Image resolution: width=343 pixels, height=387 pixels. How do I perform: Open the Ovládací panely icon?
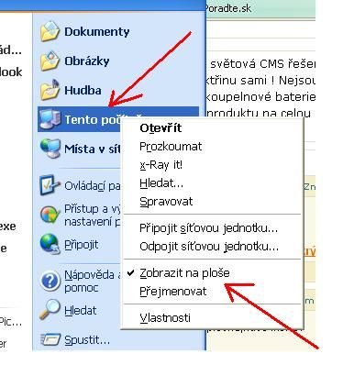click(50, 185)
